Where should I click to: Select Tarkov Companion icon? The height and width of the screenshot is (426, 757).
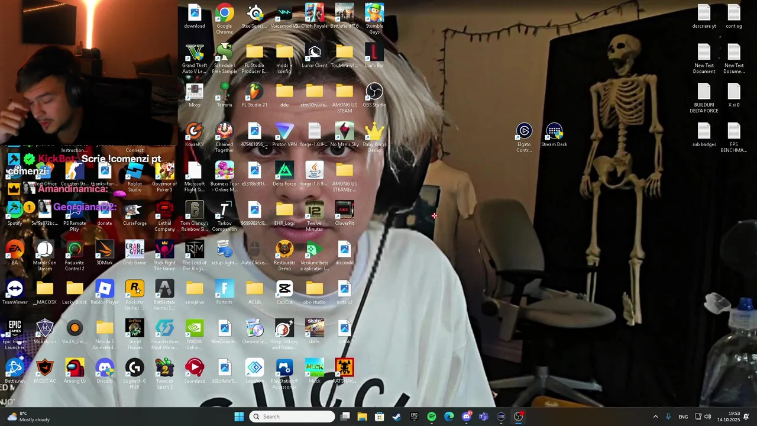[224, 216]
